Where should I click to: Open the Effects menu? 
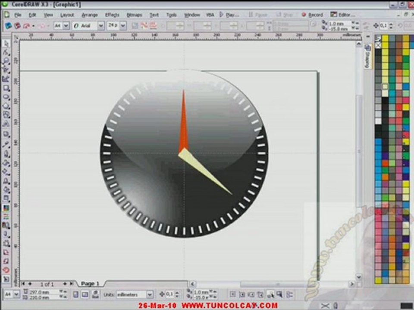112,15
